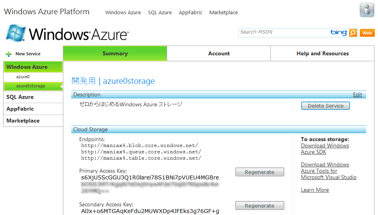Click the Windows Azure flag logo

click(16, 33)
